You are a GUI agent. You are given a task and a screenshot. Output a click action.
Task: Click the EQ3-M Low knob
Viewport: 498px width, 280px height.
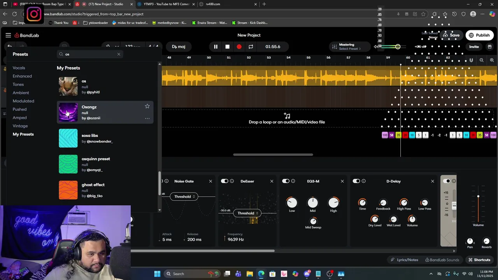click(x=292, y=203)
